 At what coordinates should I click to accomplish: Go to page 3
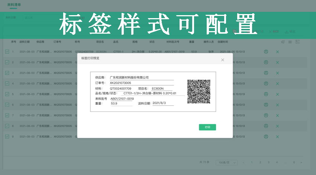coord(269,162)
